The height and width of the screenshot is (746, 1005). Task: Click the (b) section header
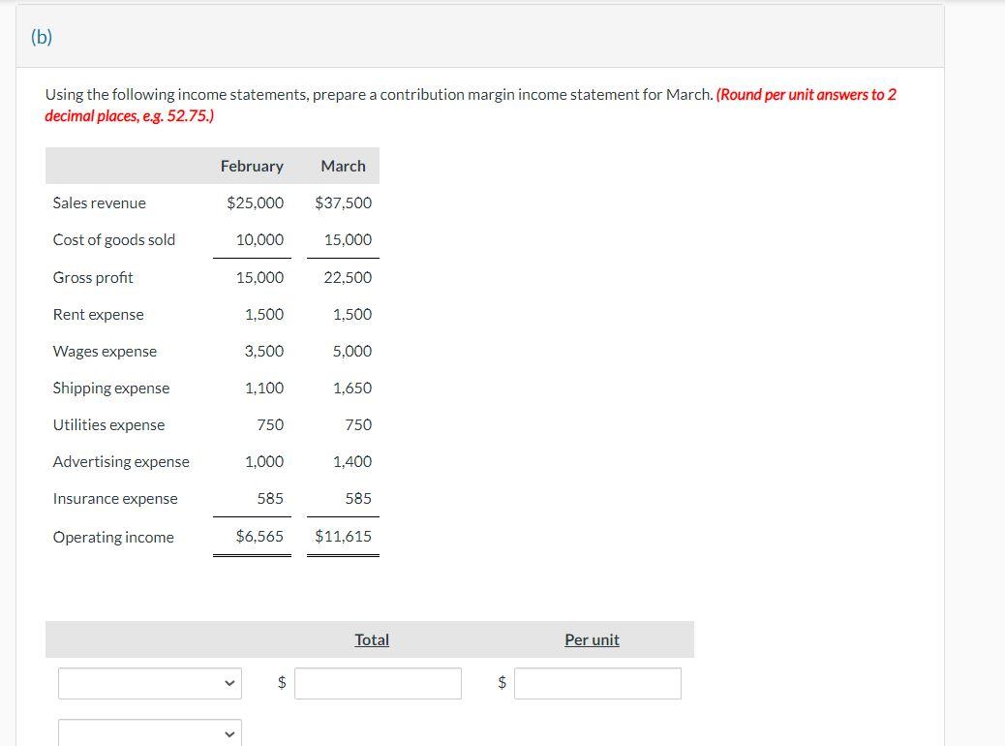pyautogui.click(x=42, y=37)
